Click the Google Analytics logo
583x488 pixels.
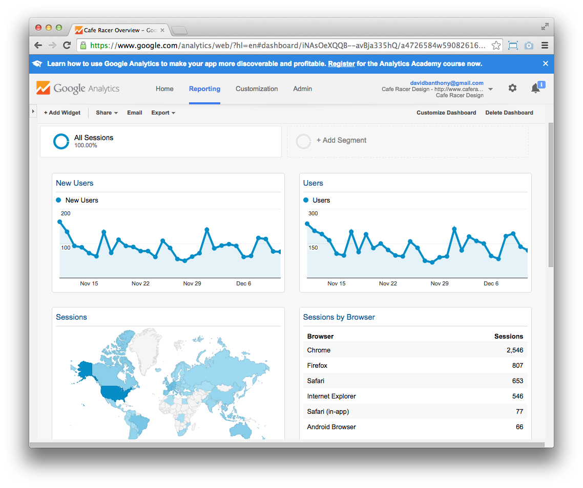[x=78, y=88]
